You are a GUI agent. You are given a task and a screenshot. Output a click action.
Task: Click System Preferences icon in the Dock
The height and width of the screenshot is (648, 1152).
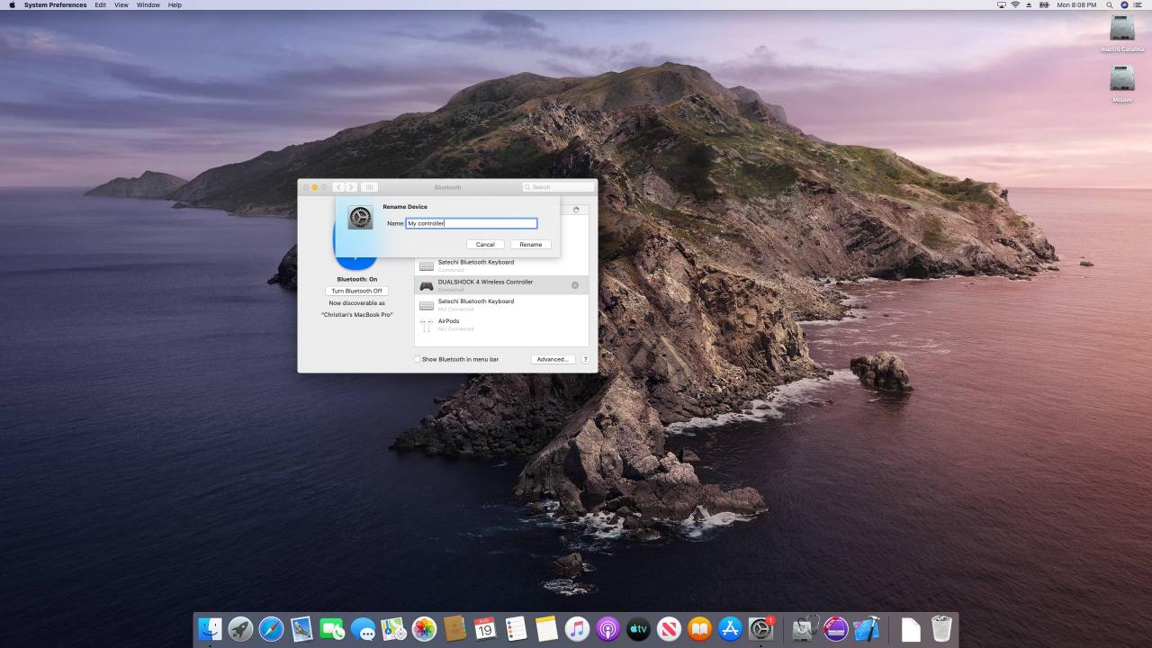coord(761,628)
